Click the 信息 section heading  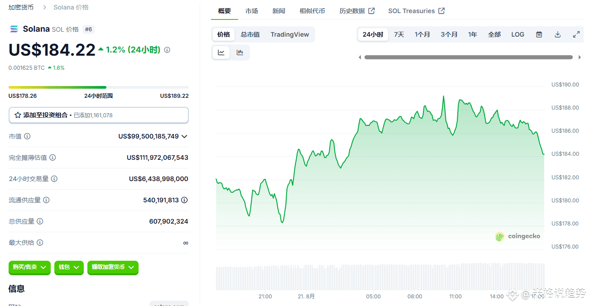coord(17,289)
